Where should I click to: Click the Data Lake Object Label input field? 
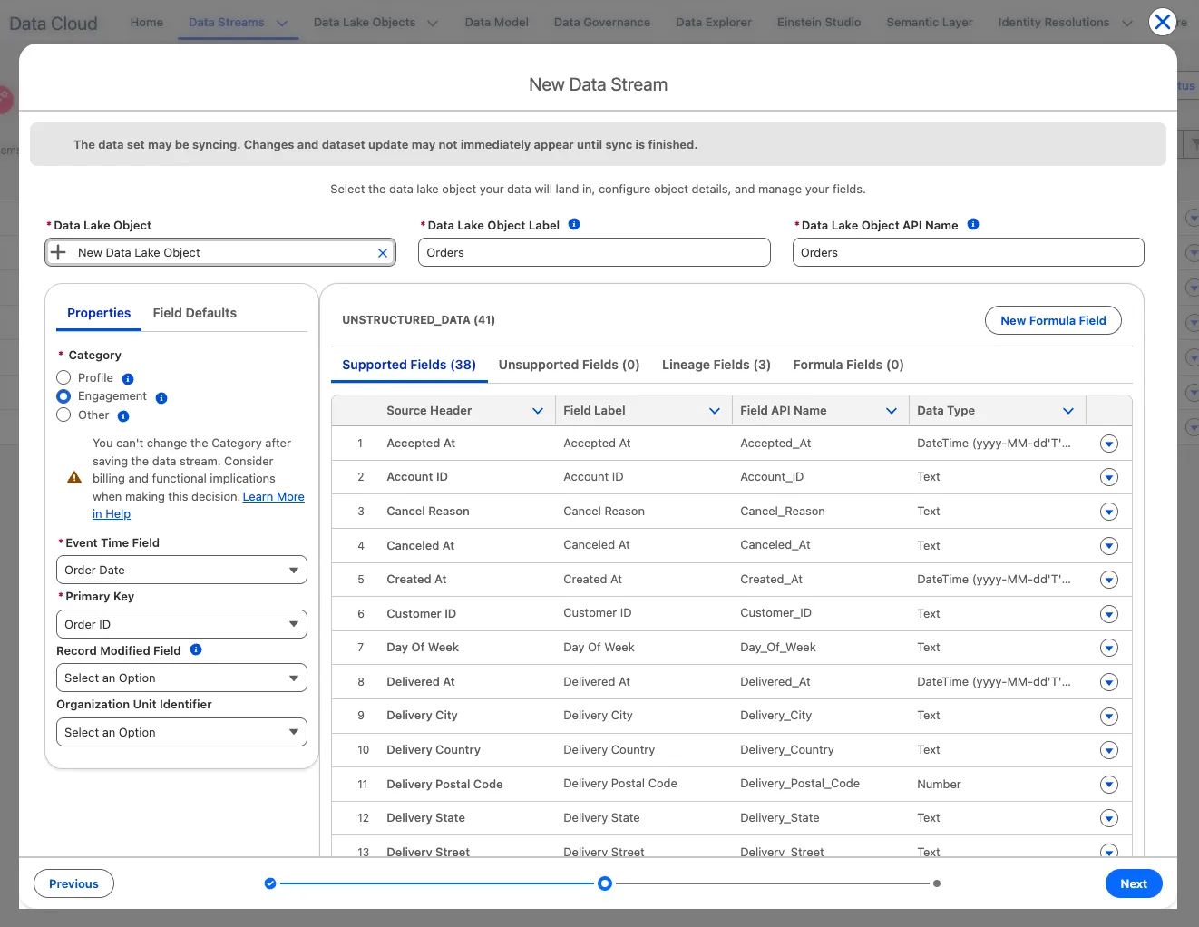point(594,252)
